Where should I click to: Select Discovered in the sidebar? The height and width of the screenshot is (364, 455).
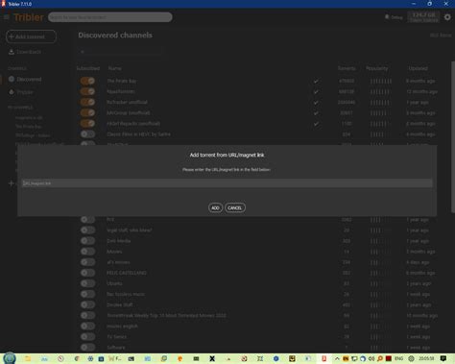pos(25,79)
